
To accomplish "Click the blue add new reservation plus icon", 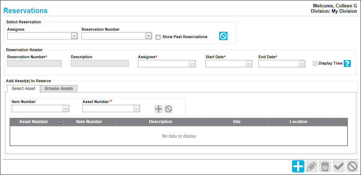I will click(298, 166).
